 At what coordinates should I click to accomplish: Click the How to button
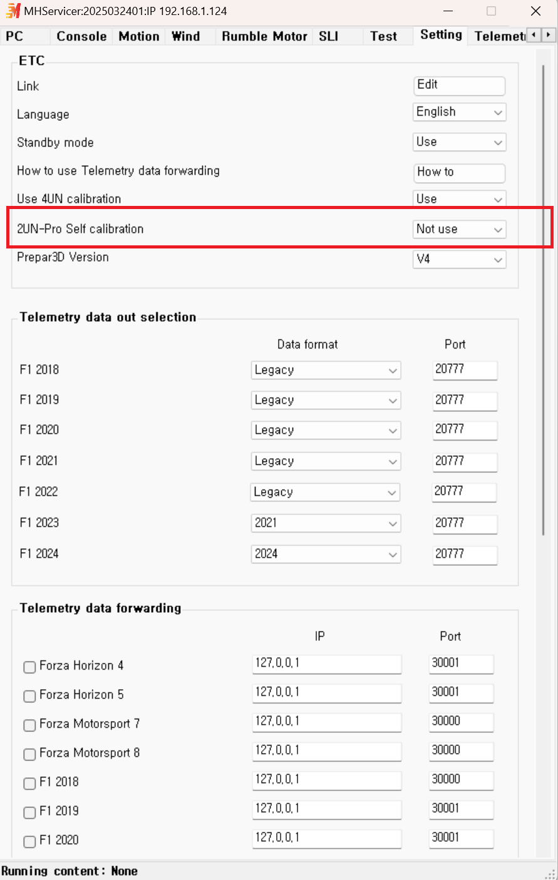coord(459,173)
